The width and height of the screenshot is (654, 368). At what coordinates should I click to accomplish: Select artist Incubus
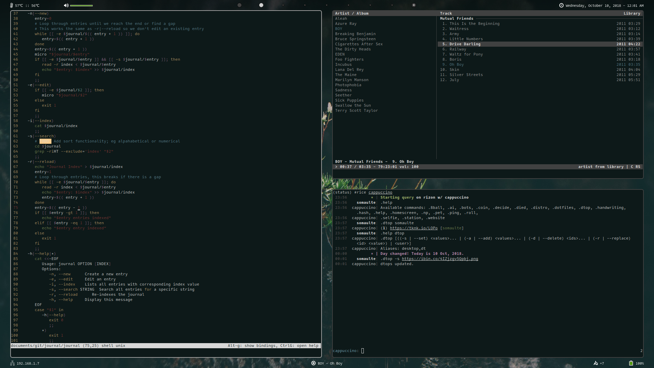pos(343,65)
